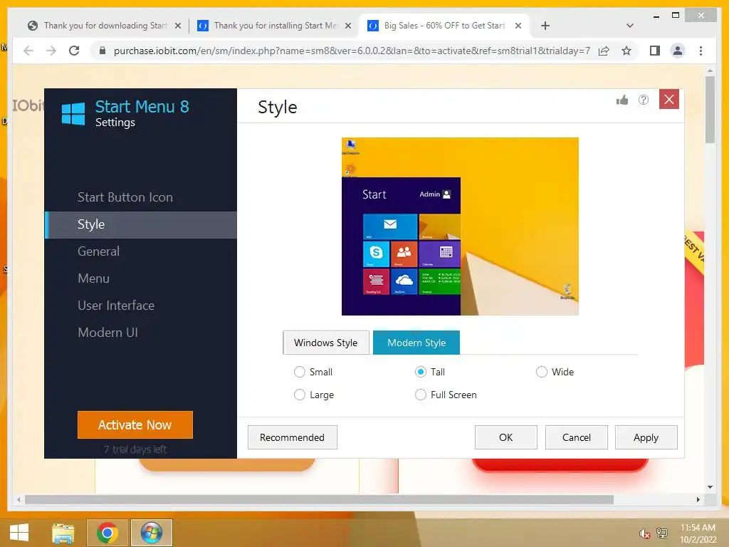Click the Recommended button
Screen dimensions: 729x547
292,438
